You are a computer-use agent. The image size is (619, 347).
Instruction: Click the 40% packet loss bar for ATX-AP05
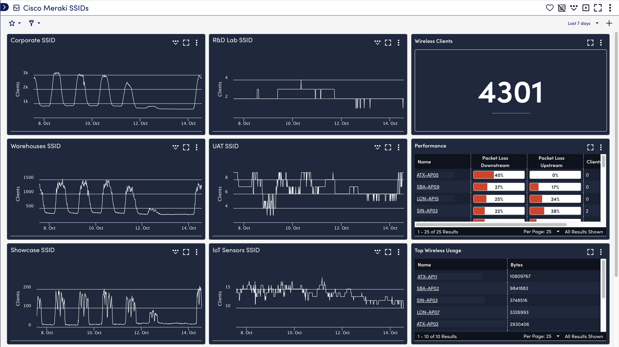pos(499,175)
